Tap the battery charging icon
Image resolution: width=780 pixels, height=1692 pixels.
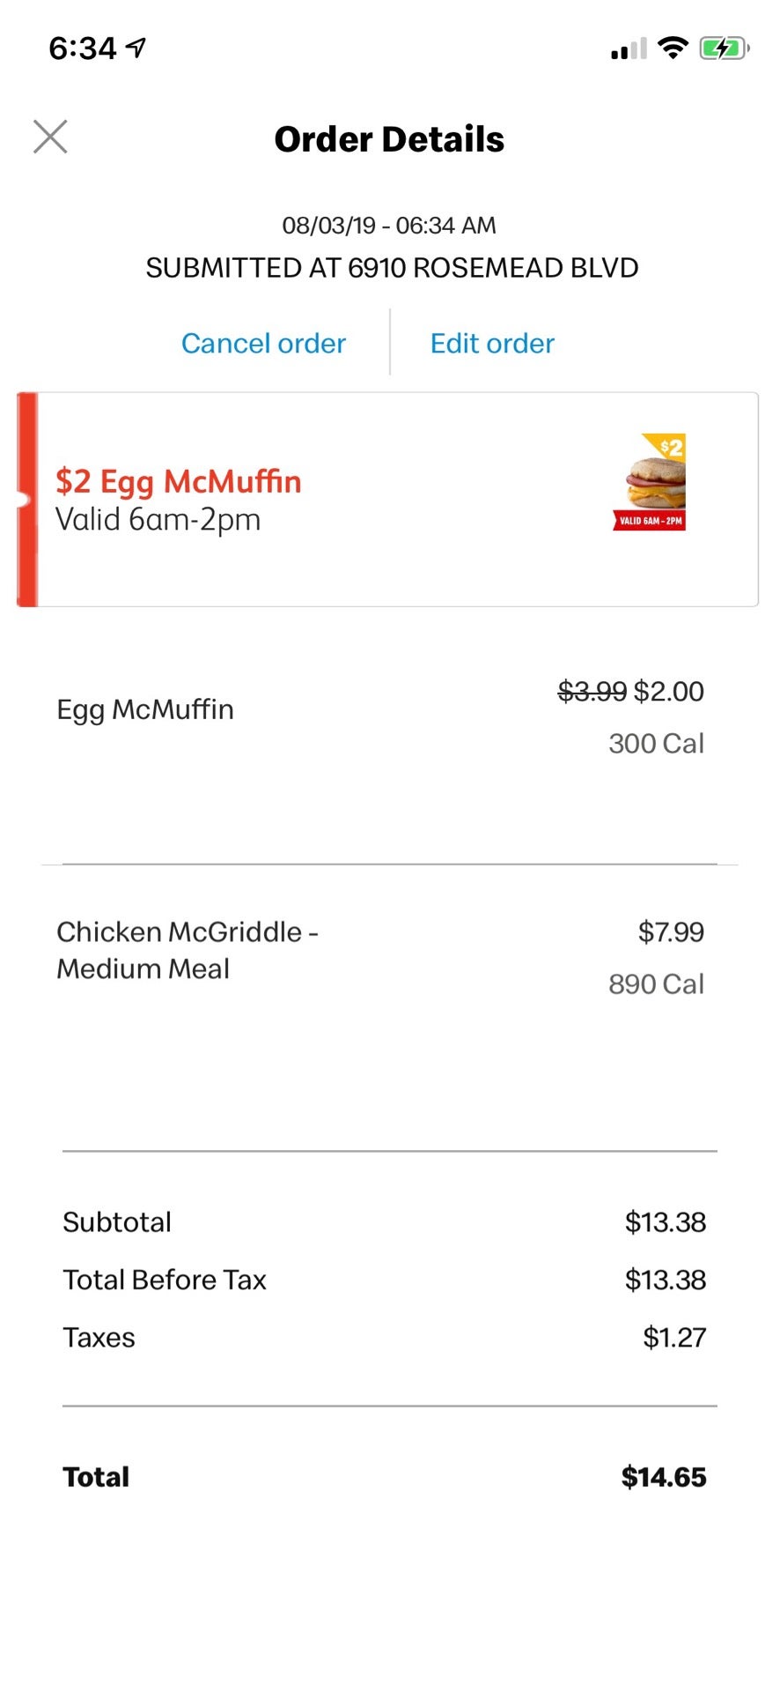(723, 48)
